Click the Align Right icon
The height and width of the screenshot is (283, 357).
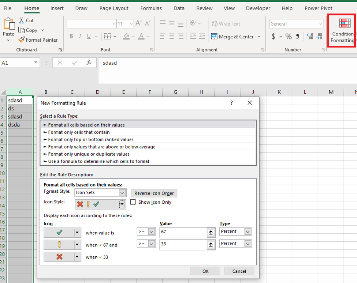click(x=181, y=36)
